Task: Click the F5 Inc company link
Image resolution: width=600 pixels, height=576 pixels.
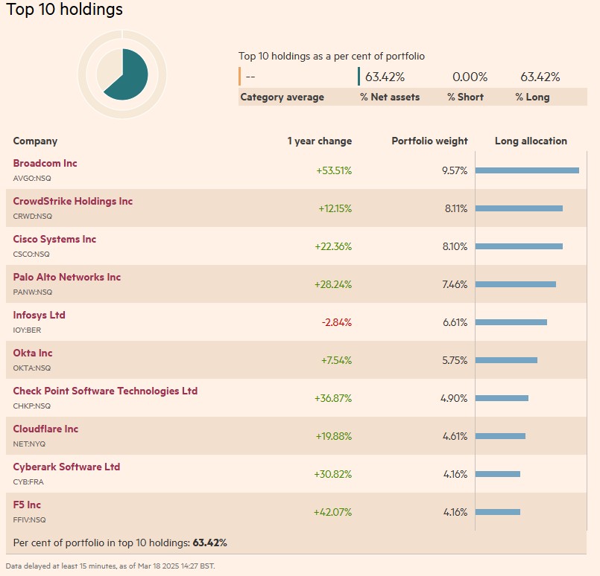Action: click(27, 505)
